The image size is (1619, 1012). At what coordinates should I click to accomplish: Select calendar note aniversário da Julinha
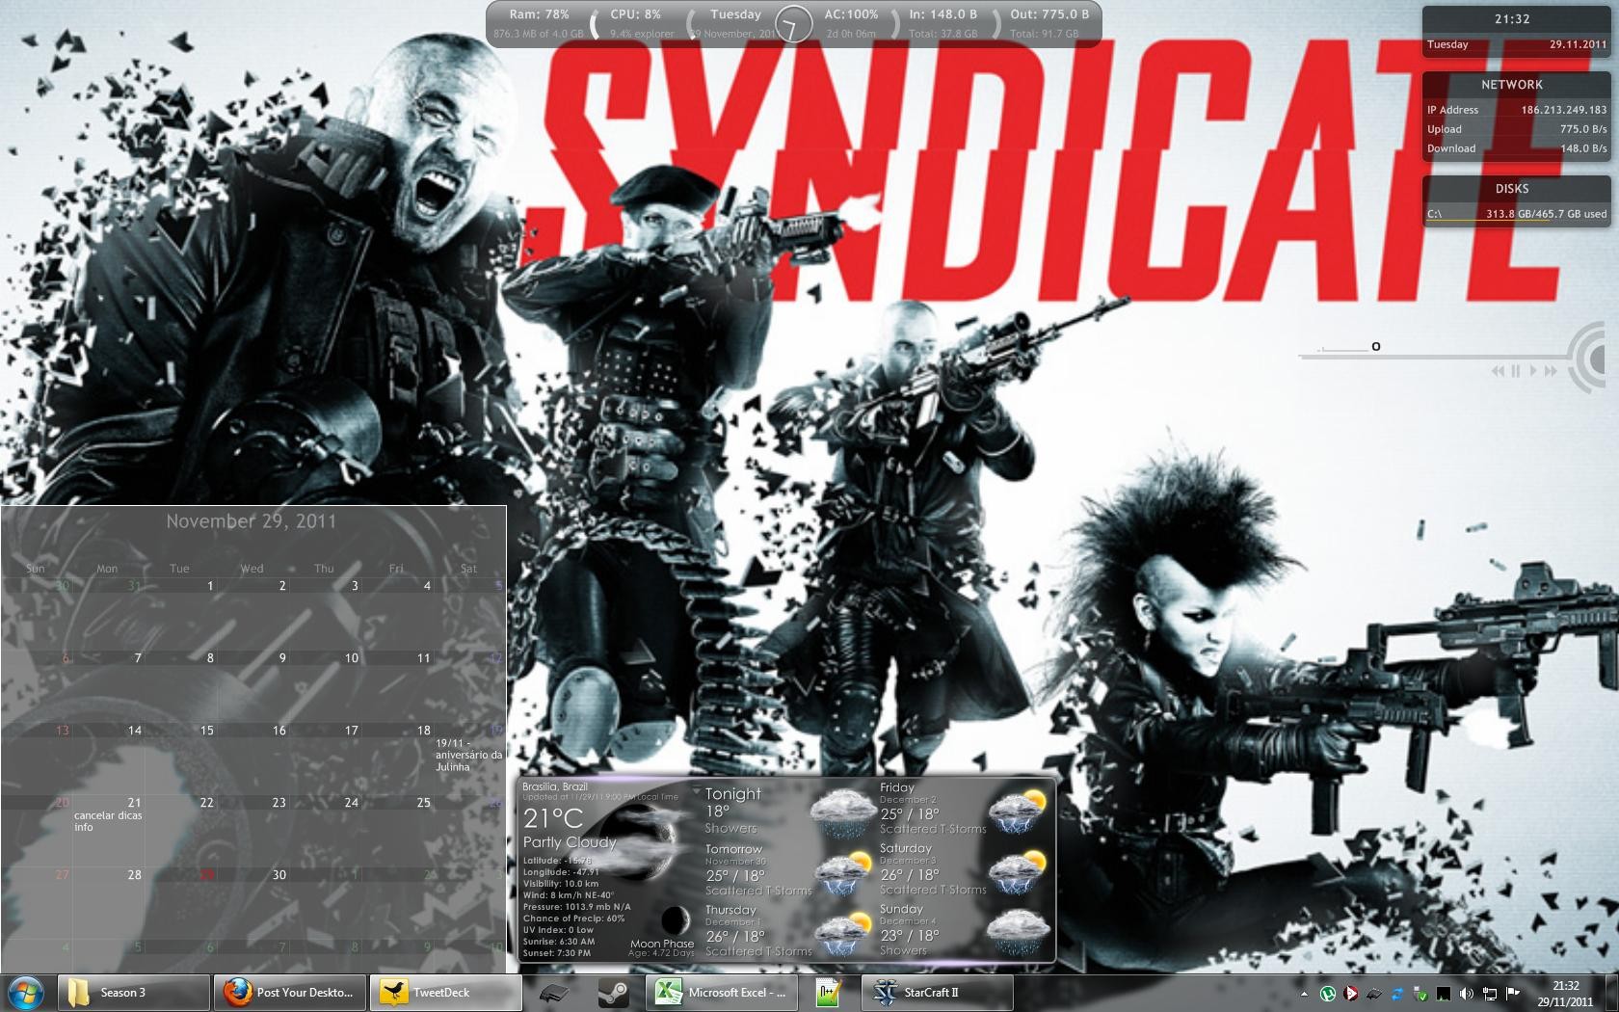point(469,755)
